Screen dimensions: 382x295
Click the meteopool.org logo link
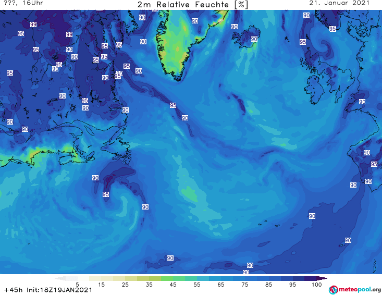pyautogui.click(x=355, y=290)
